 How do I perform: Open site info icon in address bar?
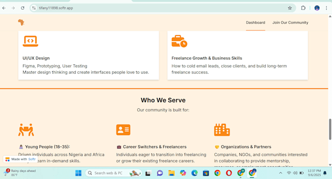coord(34,8)
